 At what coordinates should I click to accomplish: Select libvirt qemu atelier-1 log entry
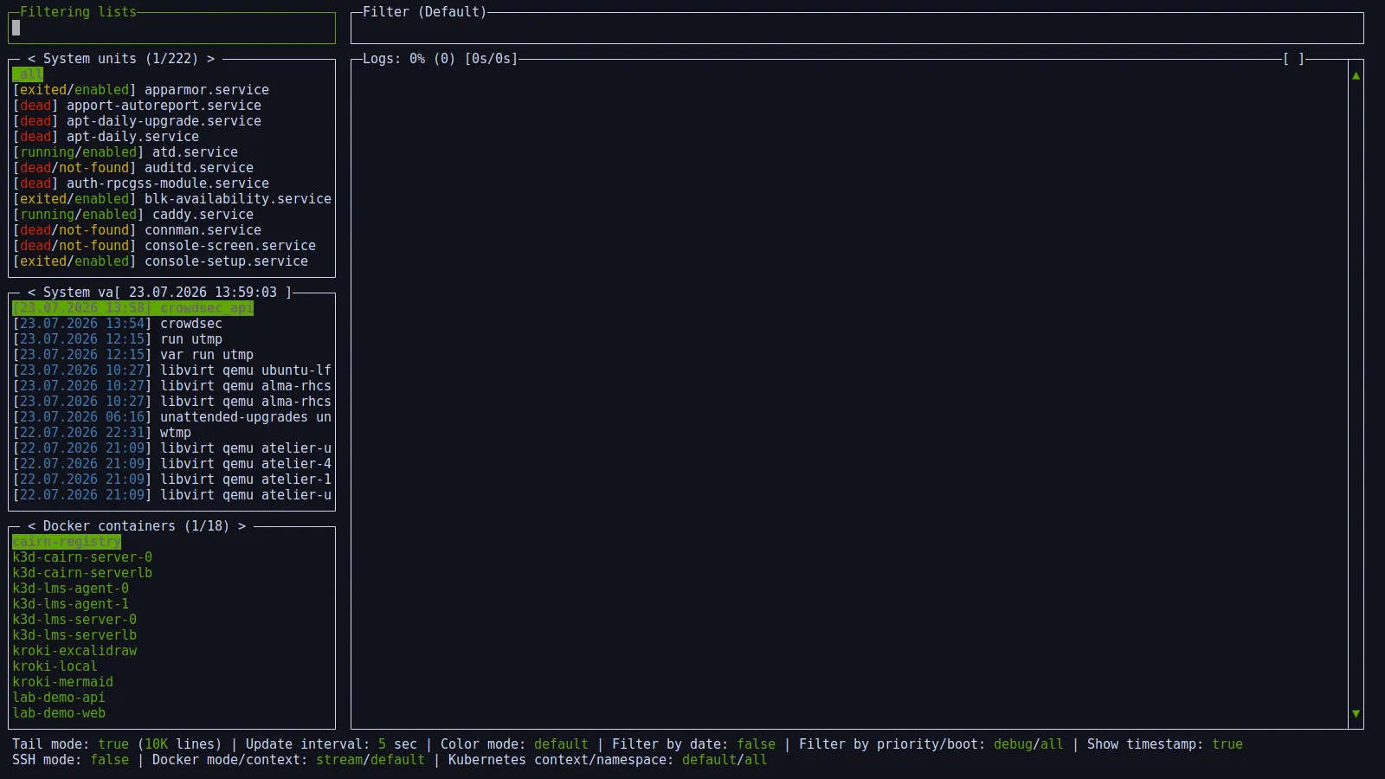point(172,480)
